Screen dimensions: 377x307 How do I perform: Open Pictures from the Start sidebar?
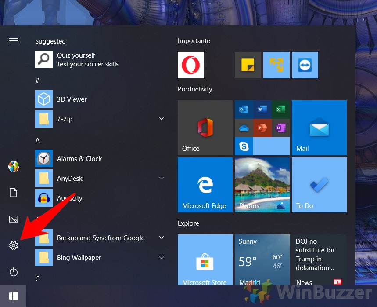click(x=14, y=219)
